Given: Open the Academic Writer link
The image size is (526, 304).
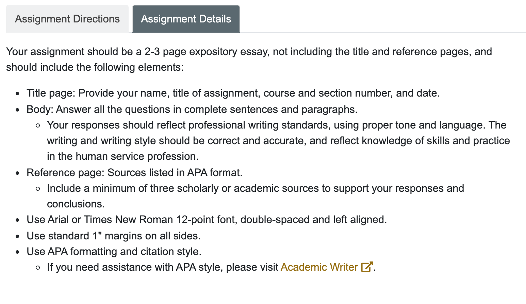Looking at the screenshot, I should pos(319,267).
